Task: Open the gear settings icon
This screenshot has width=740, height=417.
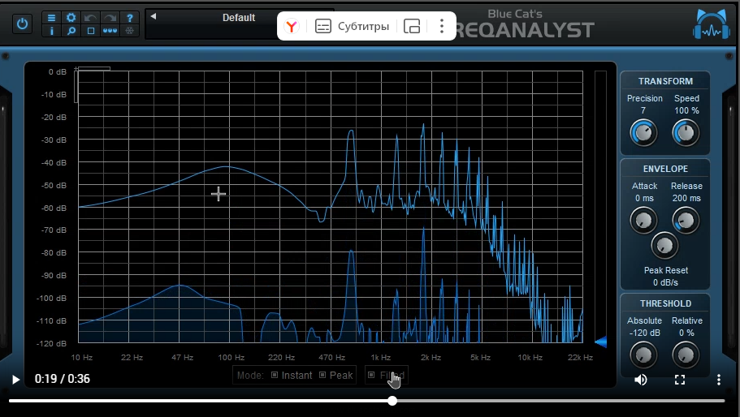Action: pos(71,18)
